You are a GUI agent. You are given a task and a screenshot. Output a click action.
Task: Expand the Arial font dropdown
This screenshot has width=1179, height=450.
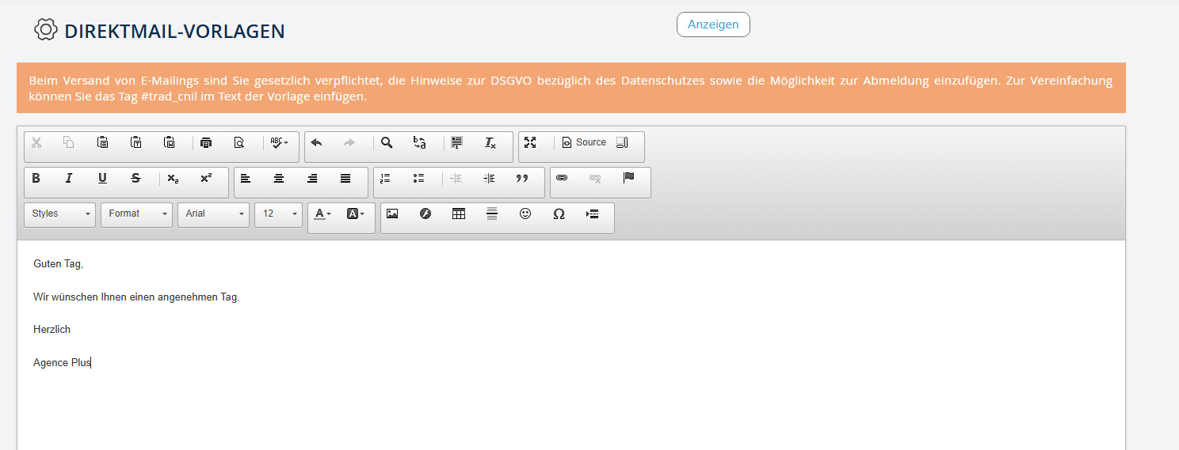pyautogui.click(x=213, y=214)
